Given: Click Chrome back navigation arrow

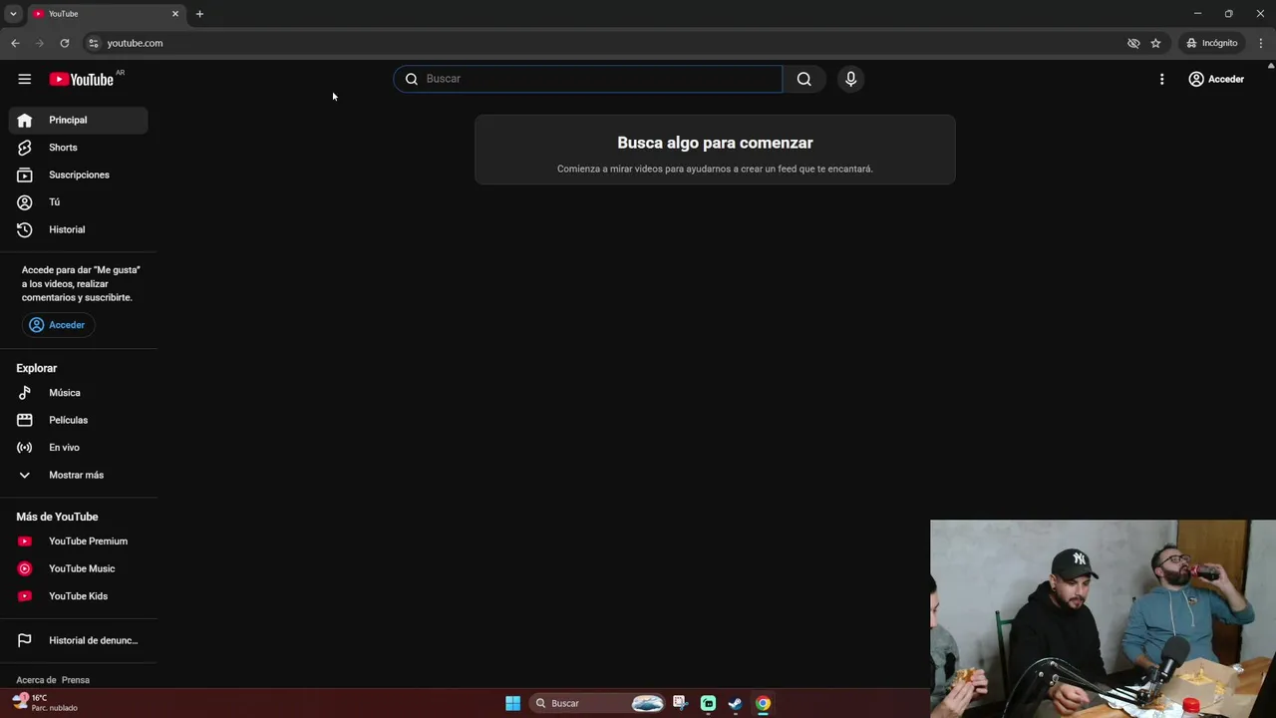Looking at the screenshot, I should (x=15, y=43).
